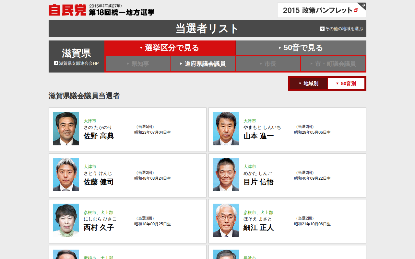Click the 滋賀県 prefecture label
The height and width of the screenshot is (259, 415).
[77, 53]
